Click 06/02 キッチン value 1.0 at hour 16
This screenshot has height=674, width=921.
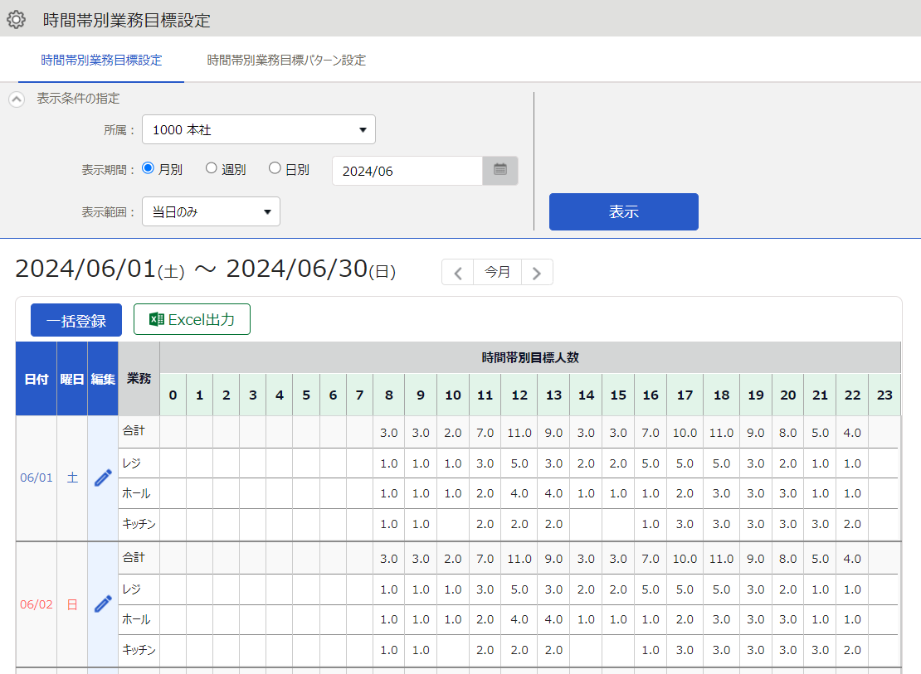coord(651,650)
